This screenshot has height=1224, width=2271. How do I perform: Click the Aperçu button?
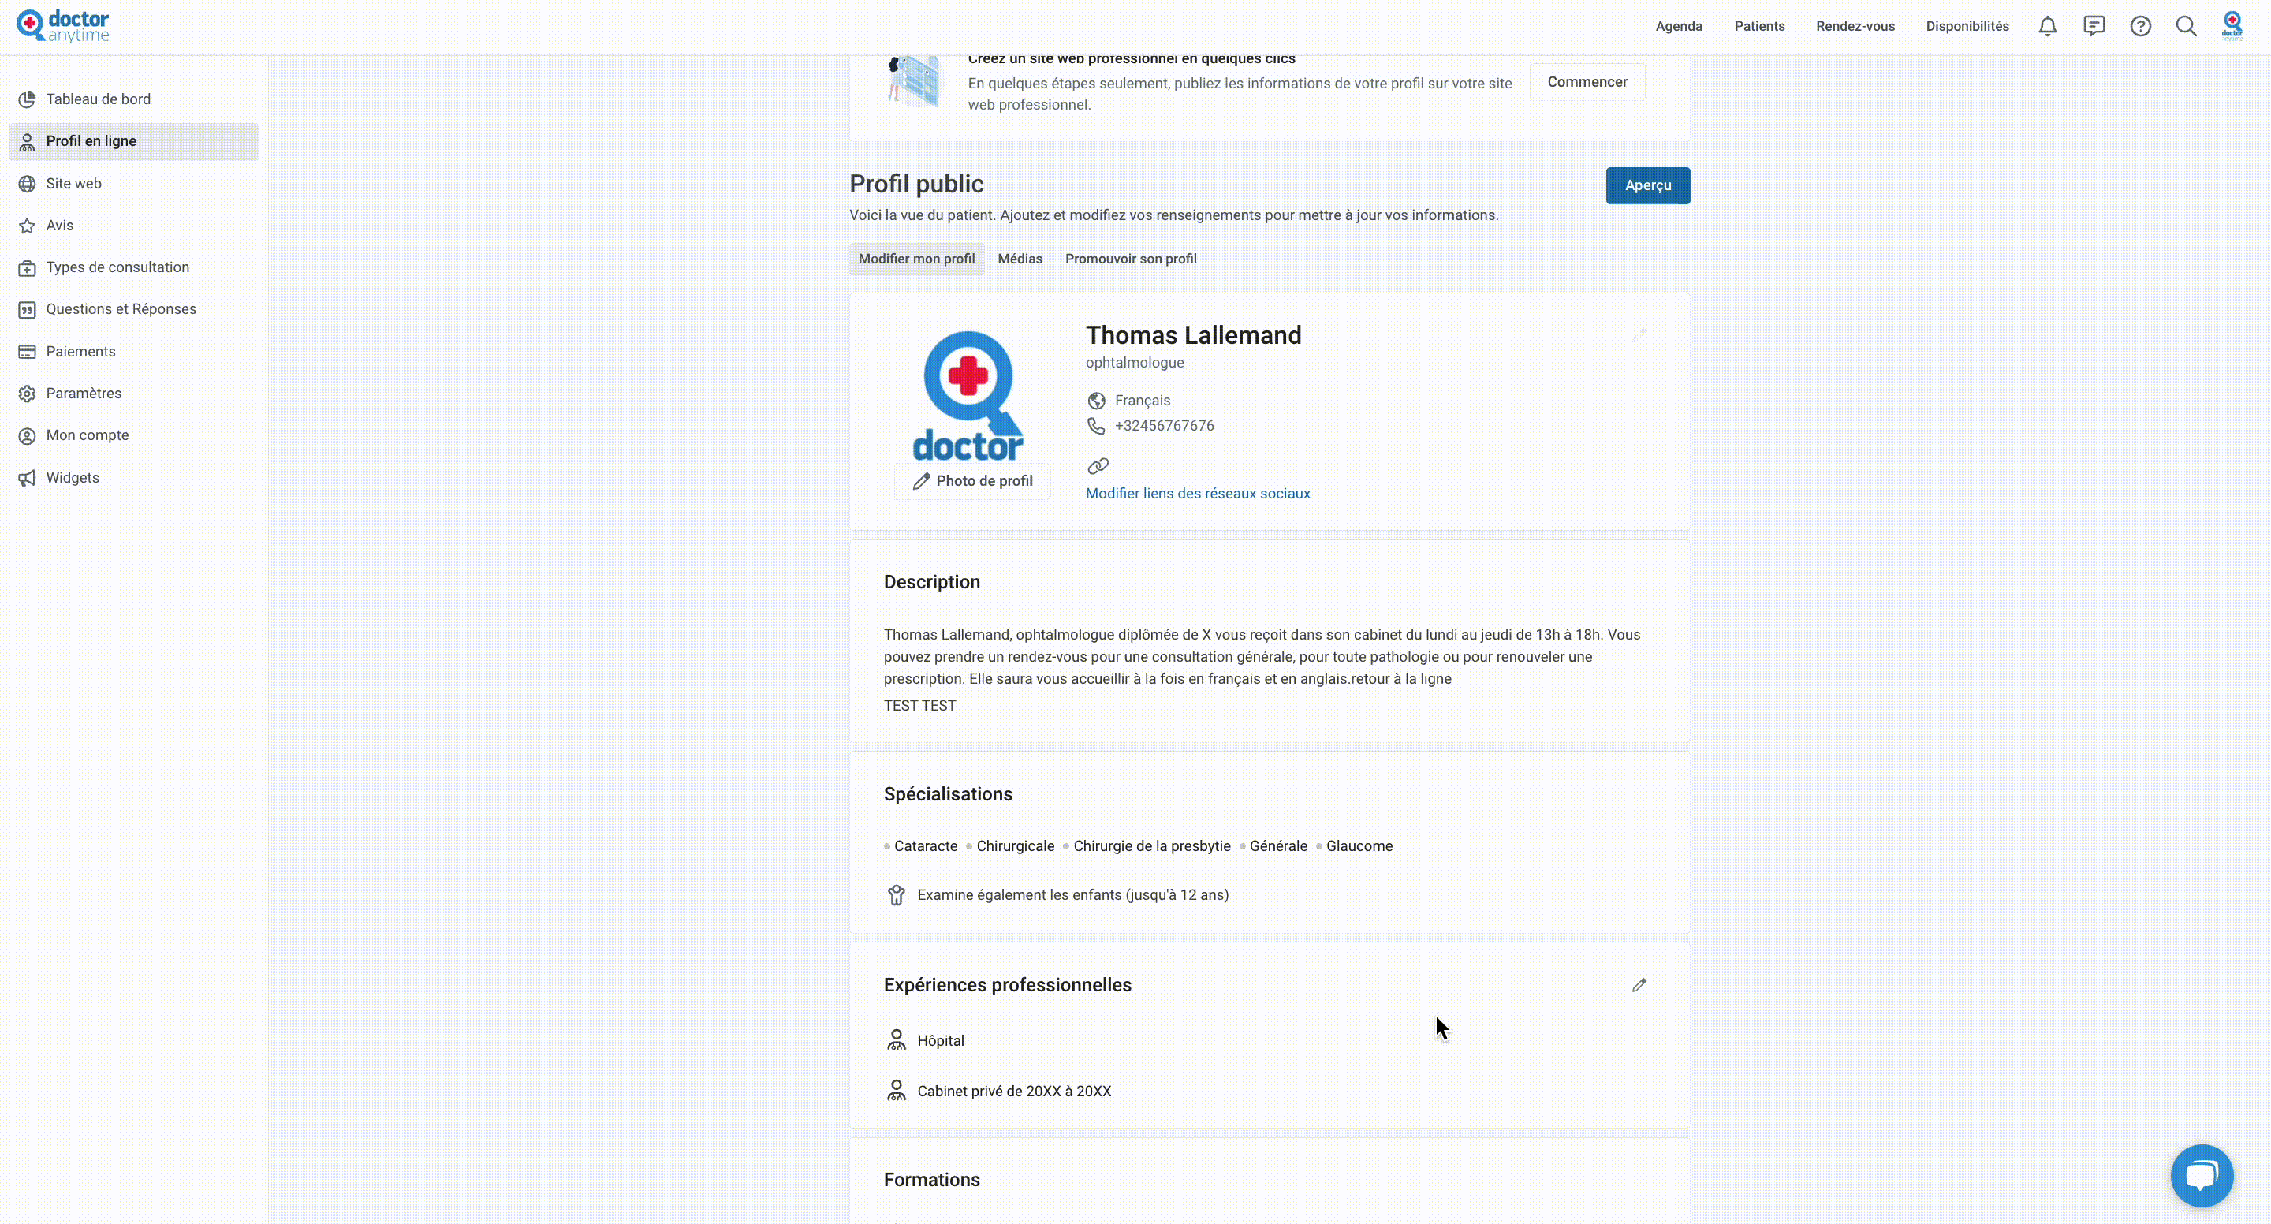click(x=1648, y=185)
